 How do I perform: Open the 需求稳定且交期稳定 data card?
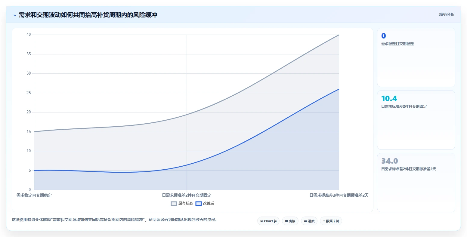tap(416, 57)
